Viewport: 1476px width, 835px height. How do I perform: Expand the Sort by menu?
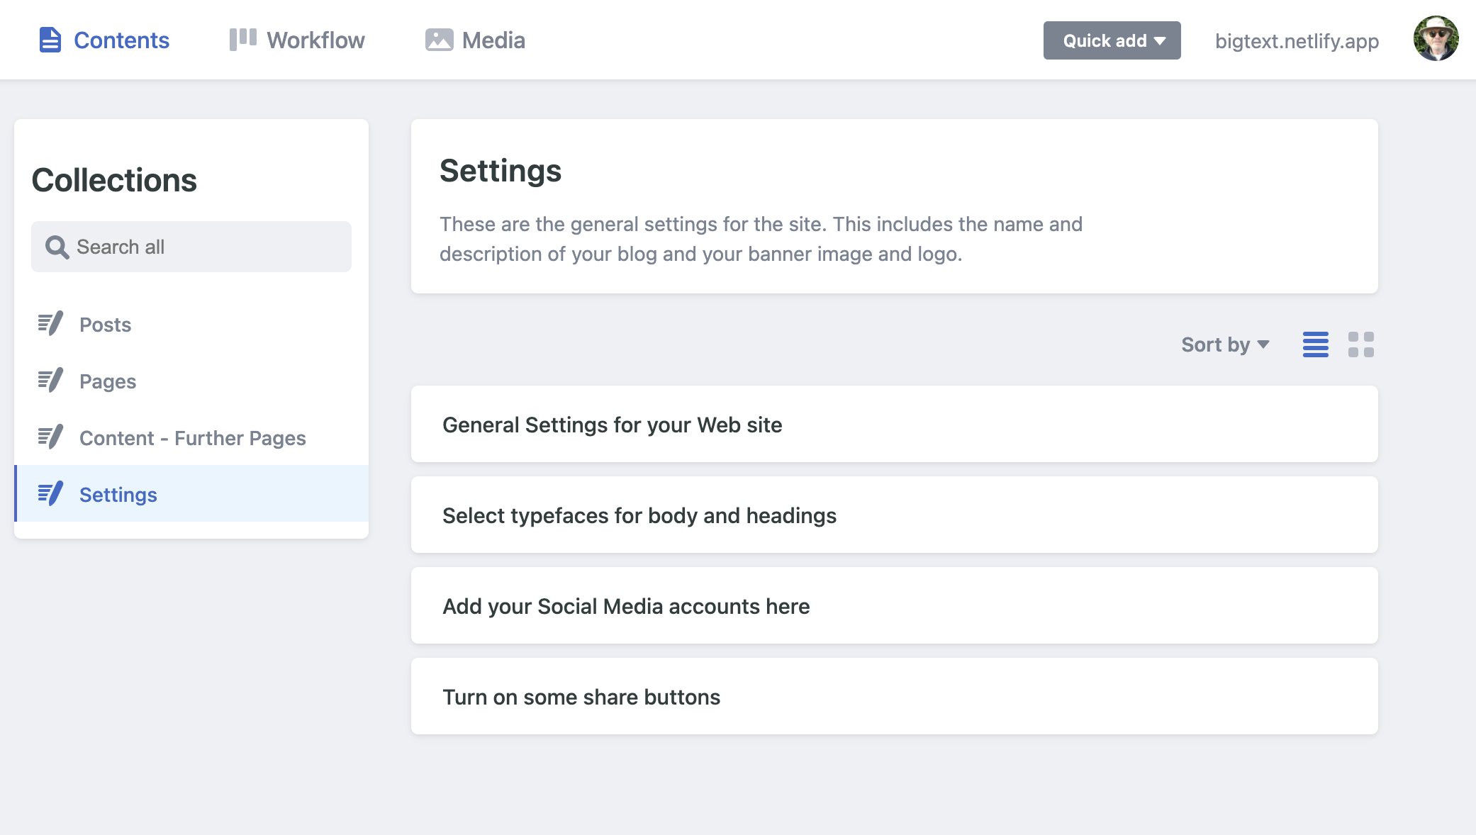pos(1225,344)
